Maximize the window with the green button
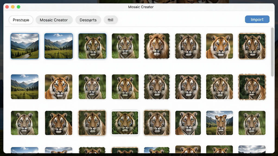 [x=18, y=7]
